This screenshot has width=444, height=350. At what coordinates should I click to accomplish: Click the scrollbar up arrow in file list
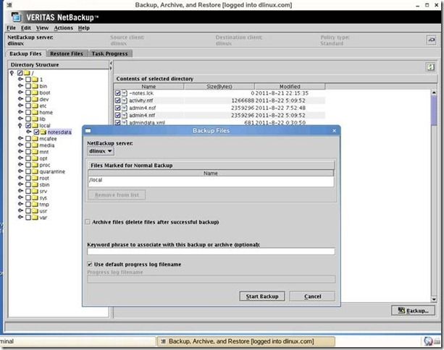point(434,93)
